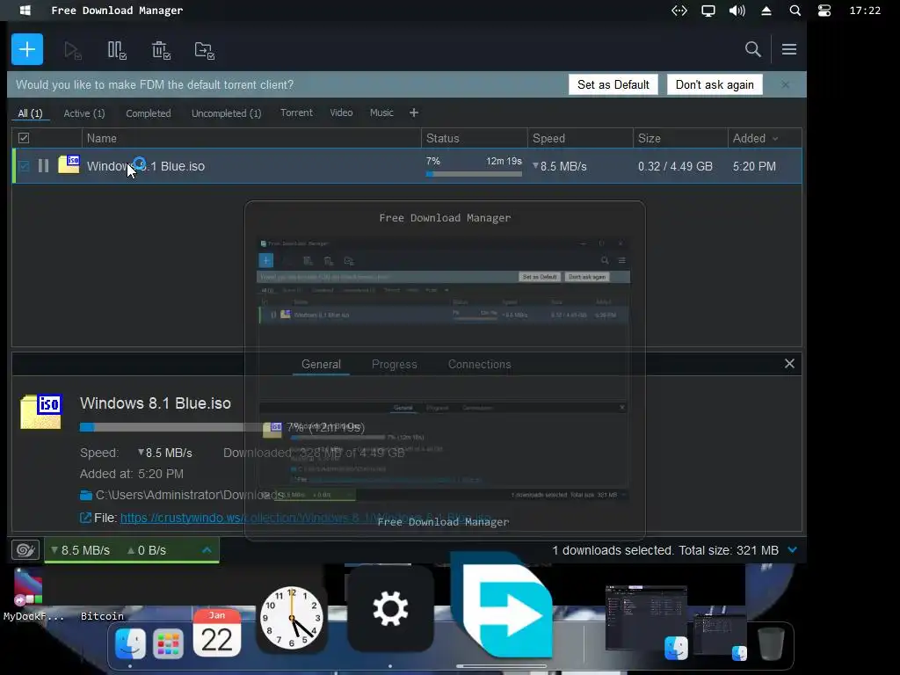Image resolution: width=900 pixels, height=675 pixels.
Task: Open the hamburger main menu
Action: 789,49
